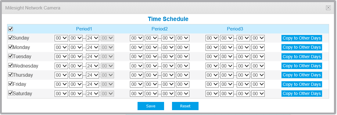Image resolution: width=337 pixels, height=115 pixels.
Task: Uncheck the Sunday checkbox
Action: coord(10,38)
